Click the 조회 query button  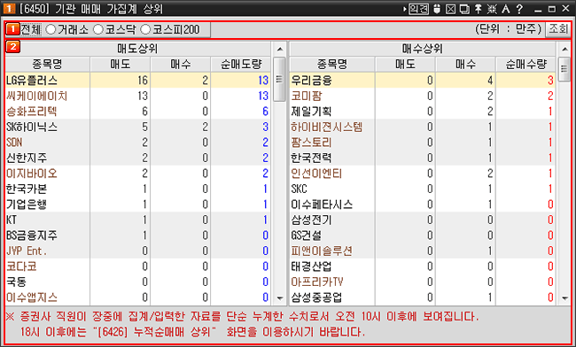pyautogui.click(x=558, y=29)
